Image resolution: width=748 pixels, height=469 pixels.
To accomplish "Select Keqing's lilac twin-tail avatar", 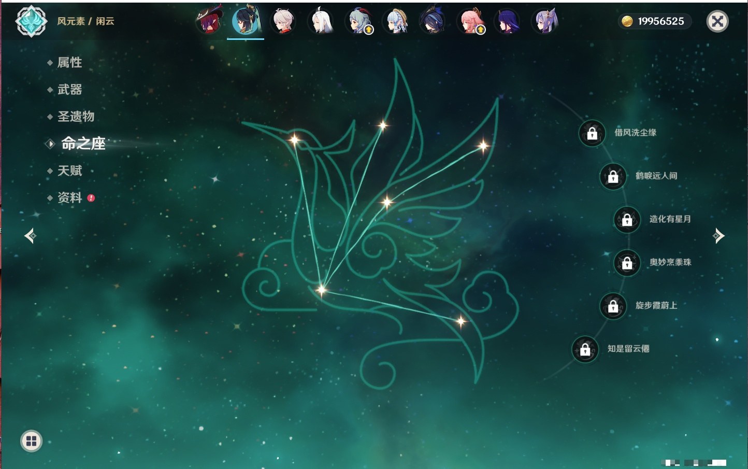I will coord(545,21).
